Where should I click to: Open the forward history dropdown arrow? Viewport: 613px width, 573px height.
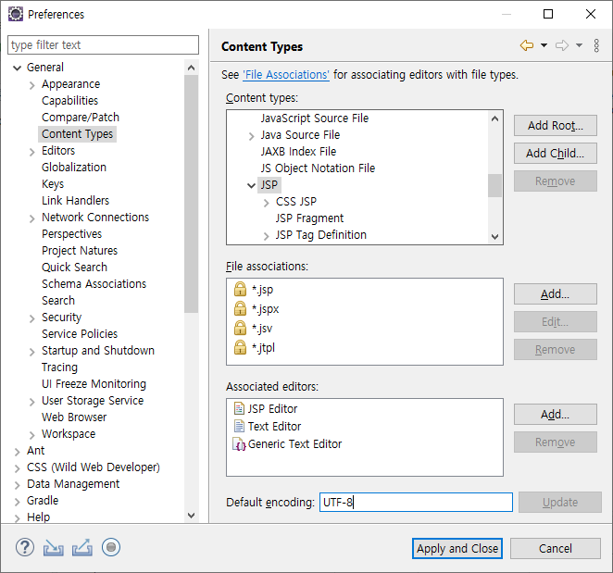579,45
